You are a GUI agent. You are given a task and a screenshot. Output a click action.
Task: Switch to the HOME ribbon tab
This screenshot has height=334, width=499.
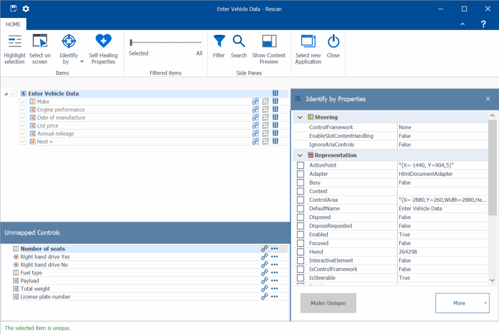click(x=13, y=24)
